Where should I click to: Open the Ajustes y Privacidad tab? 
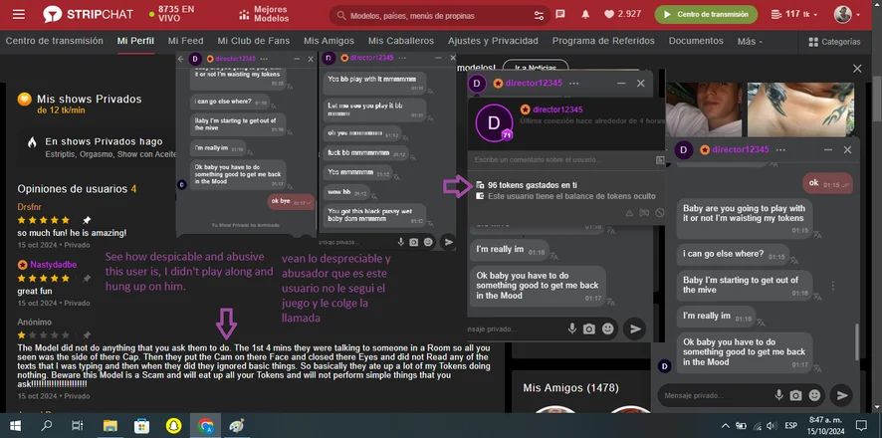click(492, 41)
